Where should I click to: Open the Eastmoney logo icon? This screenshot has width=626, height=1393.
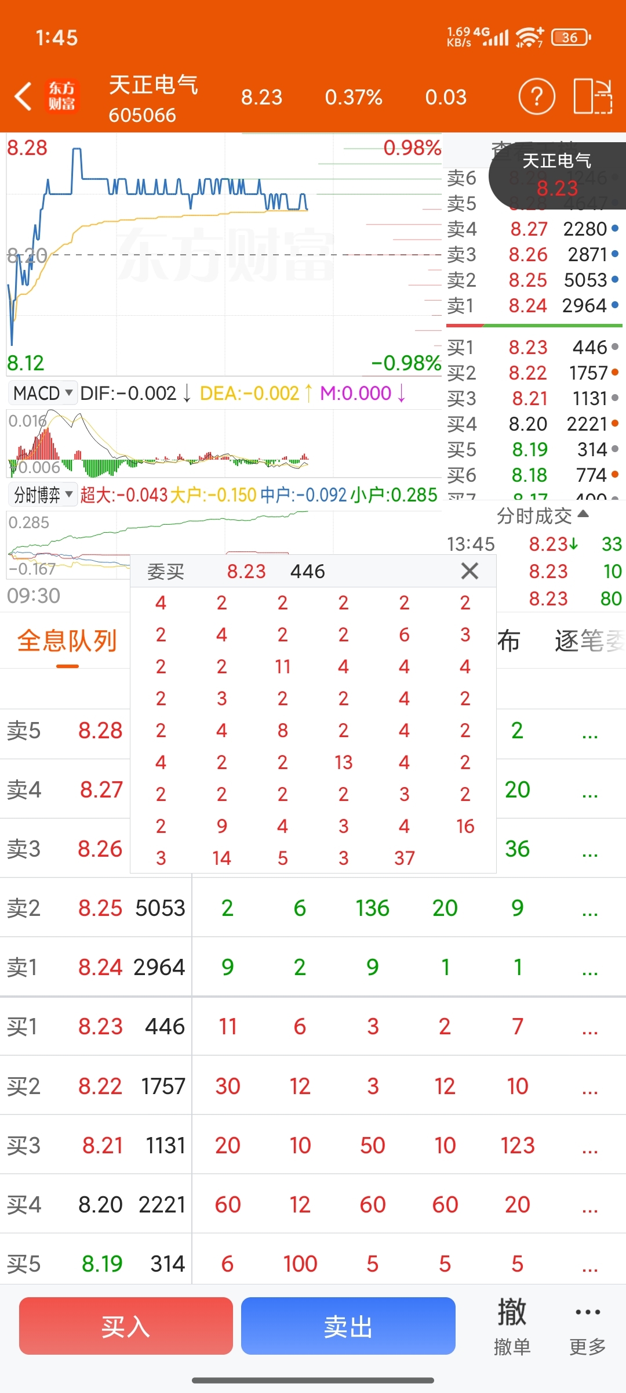click(62, 96)
